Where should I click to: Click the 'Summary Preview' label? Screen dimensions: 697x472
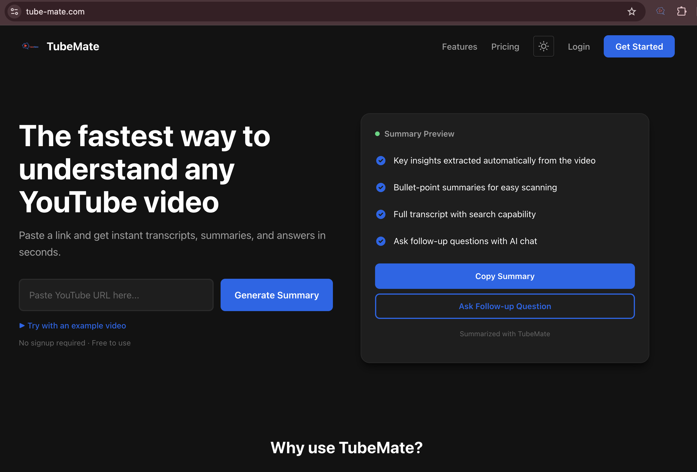419,134
